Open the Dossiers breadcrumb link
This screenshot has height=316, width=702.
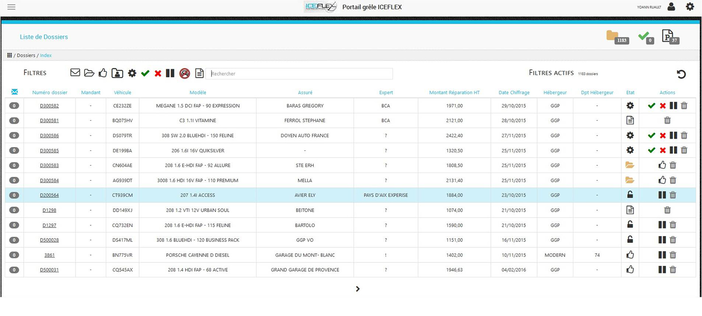[26, 55]
